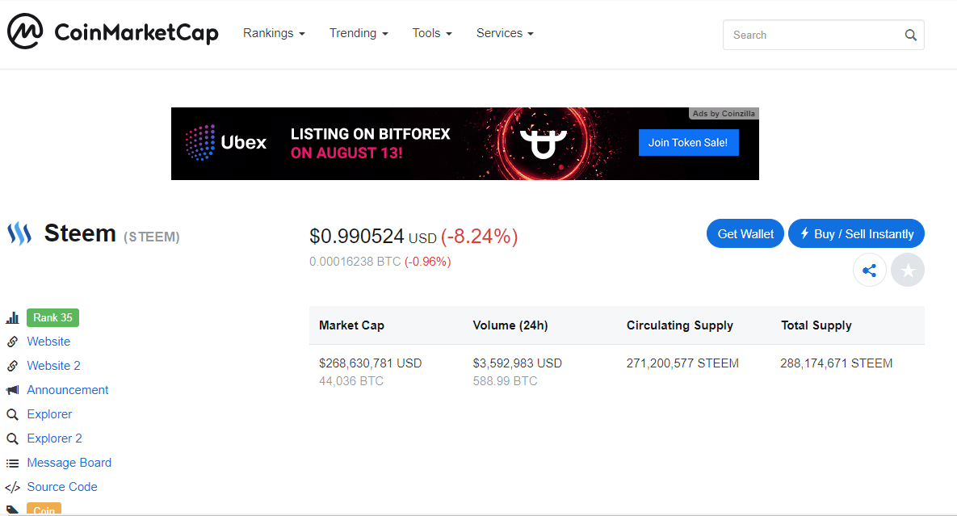Open the Message Board link

tap(69, 463)
